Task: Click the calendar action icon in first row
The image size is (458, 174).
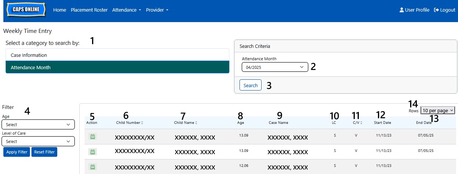Action: coord(92,137)
